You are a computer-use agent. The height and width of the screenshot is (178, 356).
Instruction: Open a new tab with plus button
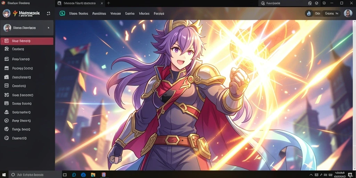coord(108,3)
